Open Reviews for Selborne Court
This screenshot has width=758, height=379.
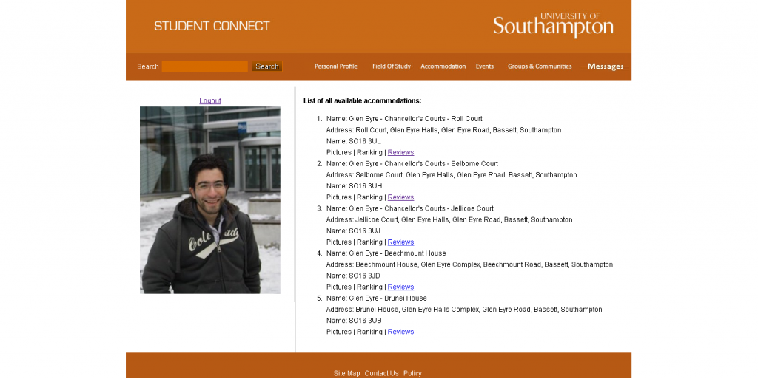point(400,197)
